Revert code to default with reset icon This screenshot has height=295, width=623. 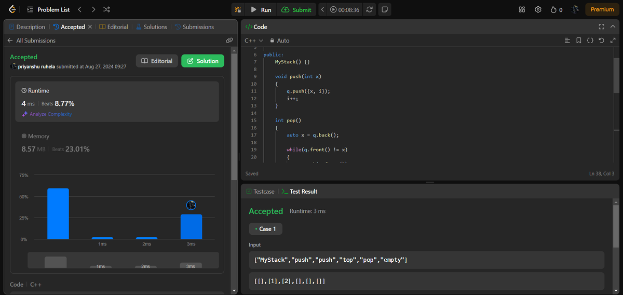click(601, 41)
